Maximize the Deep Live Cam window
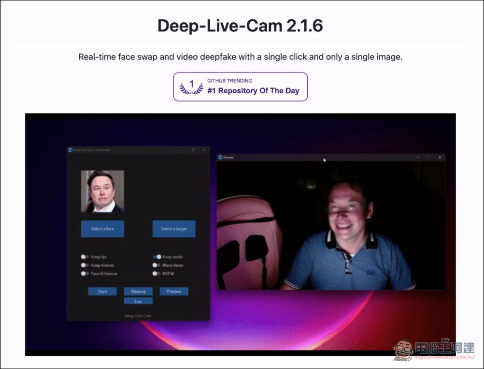This screenshot has height=369, width=484. tap(193, 150)
